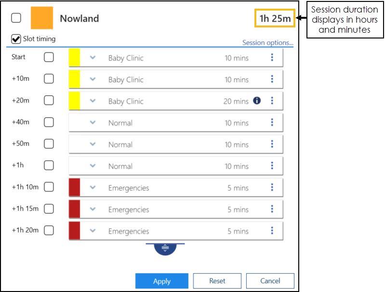The image size is (385, 292).
Task: Open three-dot menu for +40m Normal slot
Action: (272, 123)
